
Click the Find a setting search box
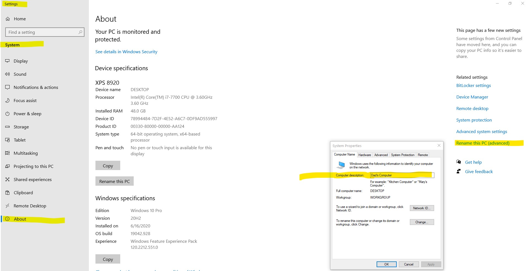pyautogui.click(x=45, y=32)
